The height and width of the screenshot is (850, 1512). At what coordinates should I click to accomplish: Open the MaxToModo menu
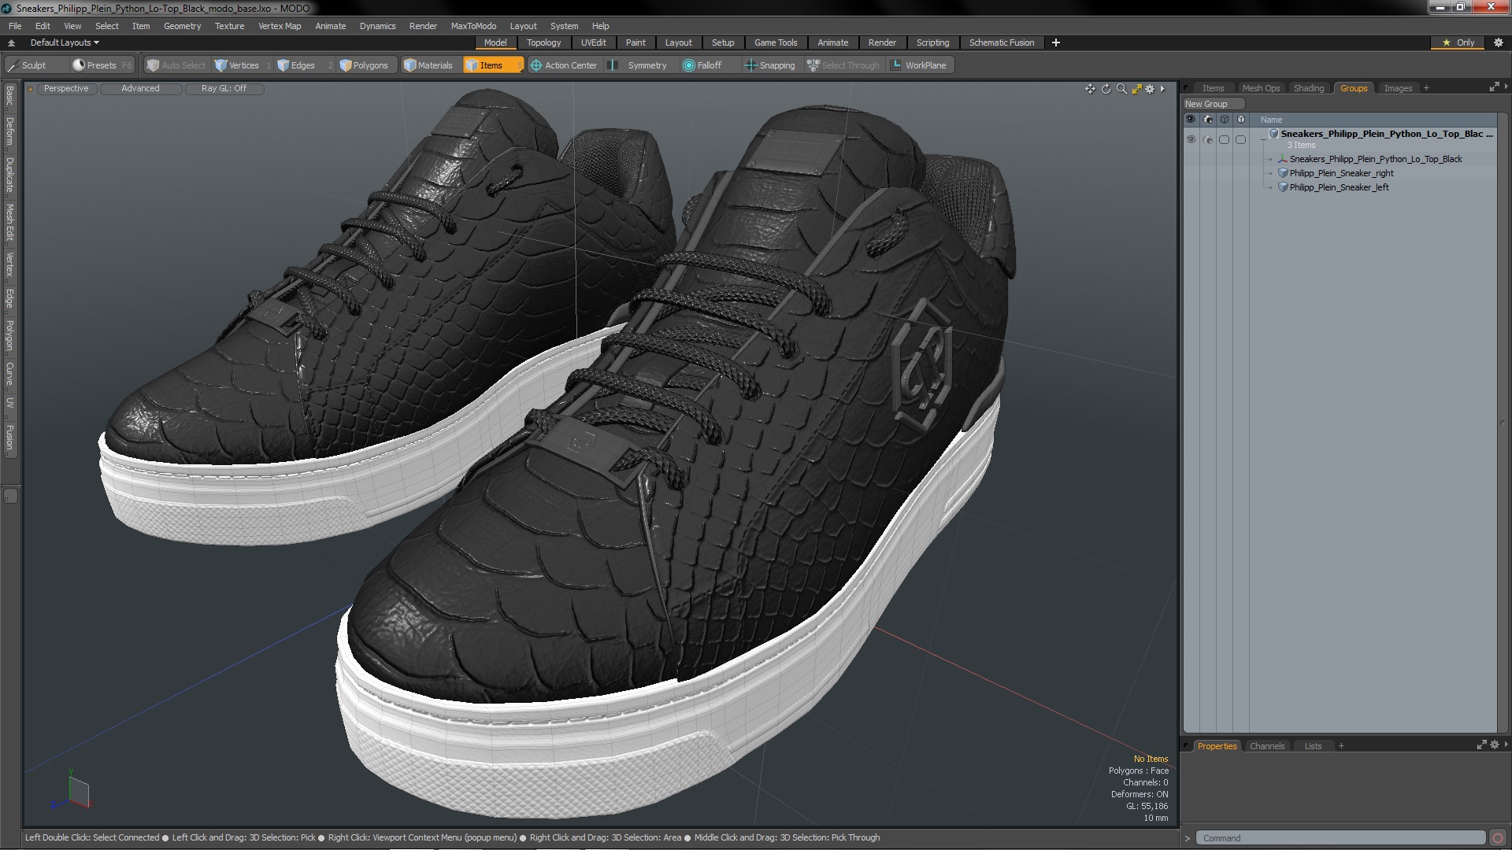tap(473, 26)
